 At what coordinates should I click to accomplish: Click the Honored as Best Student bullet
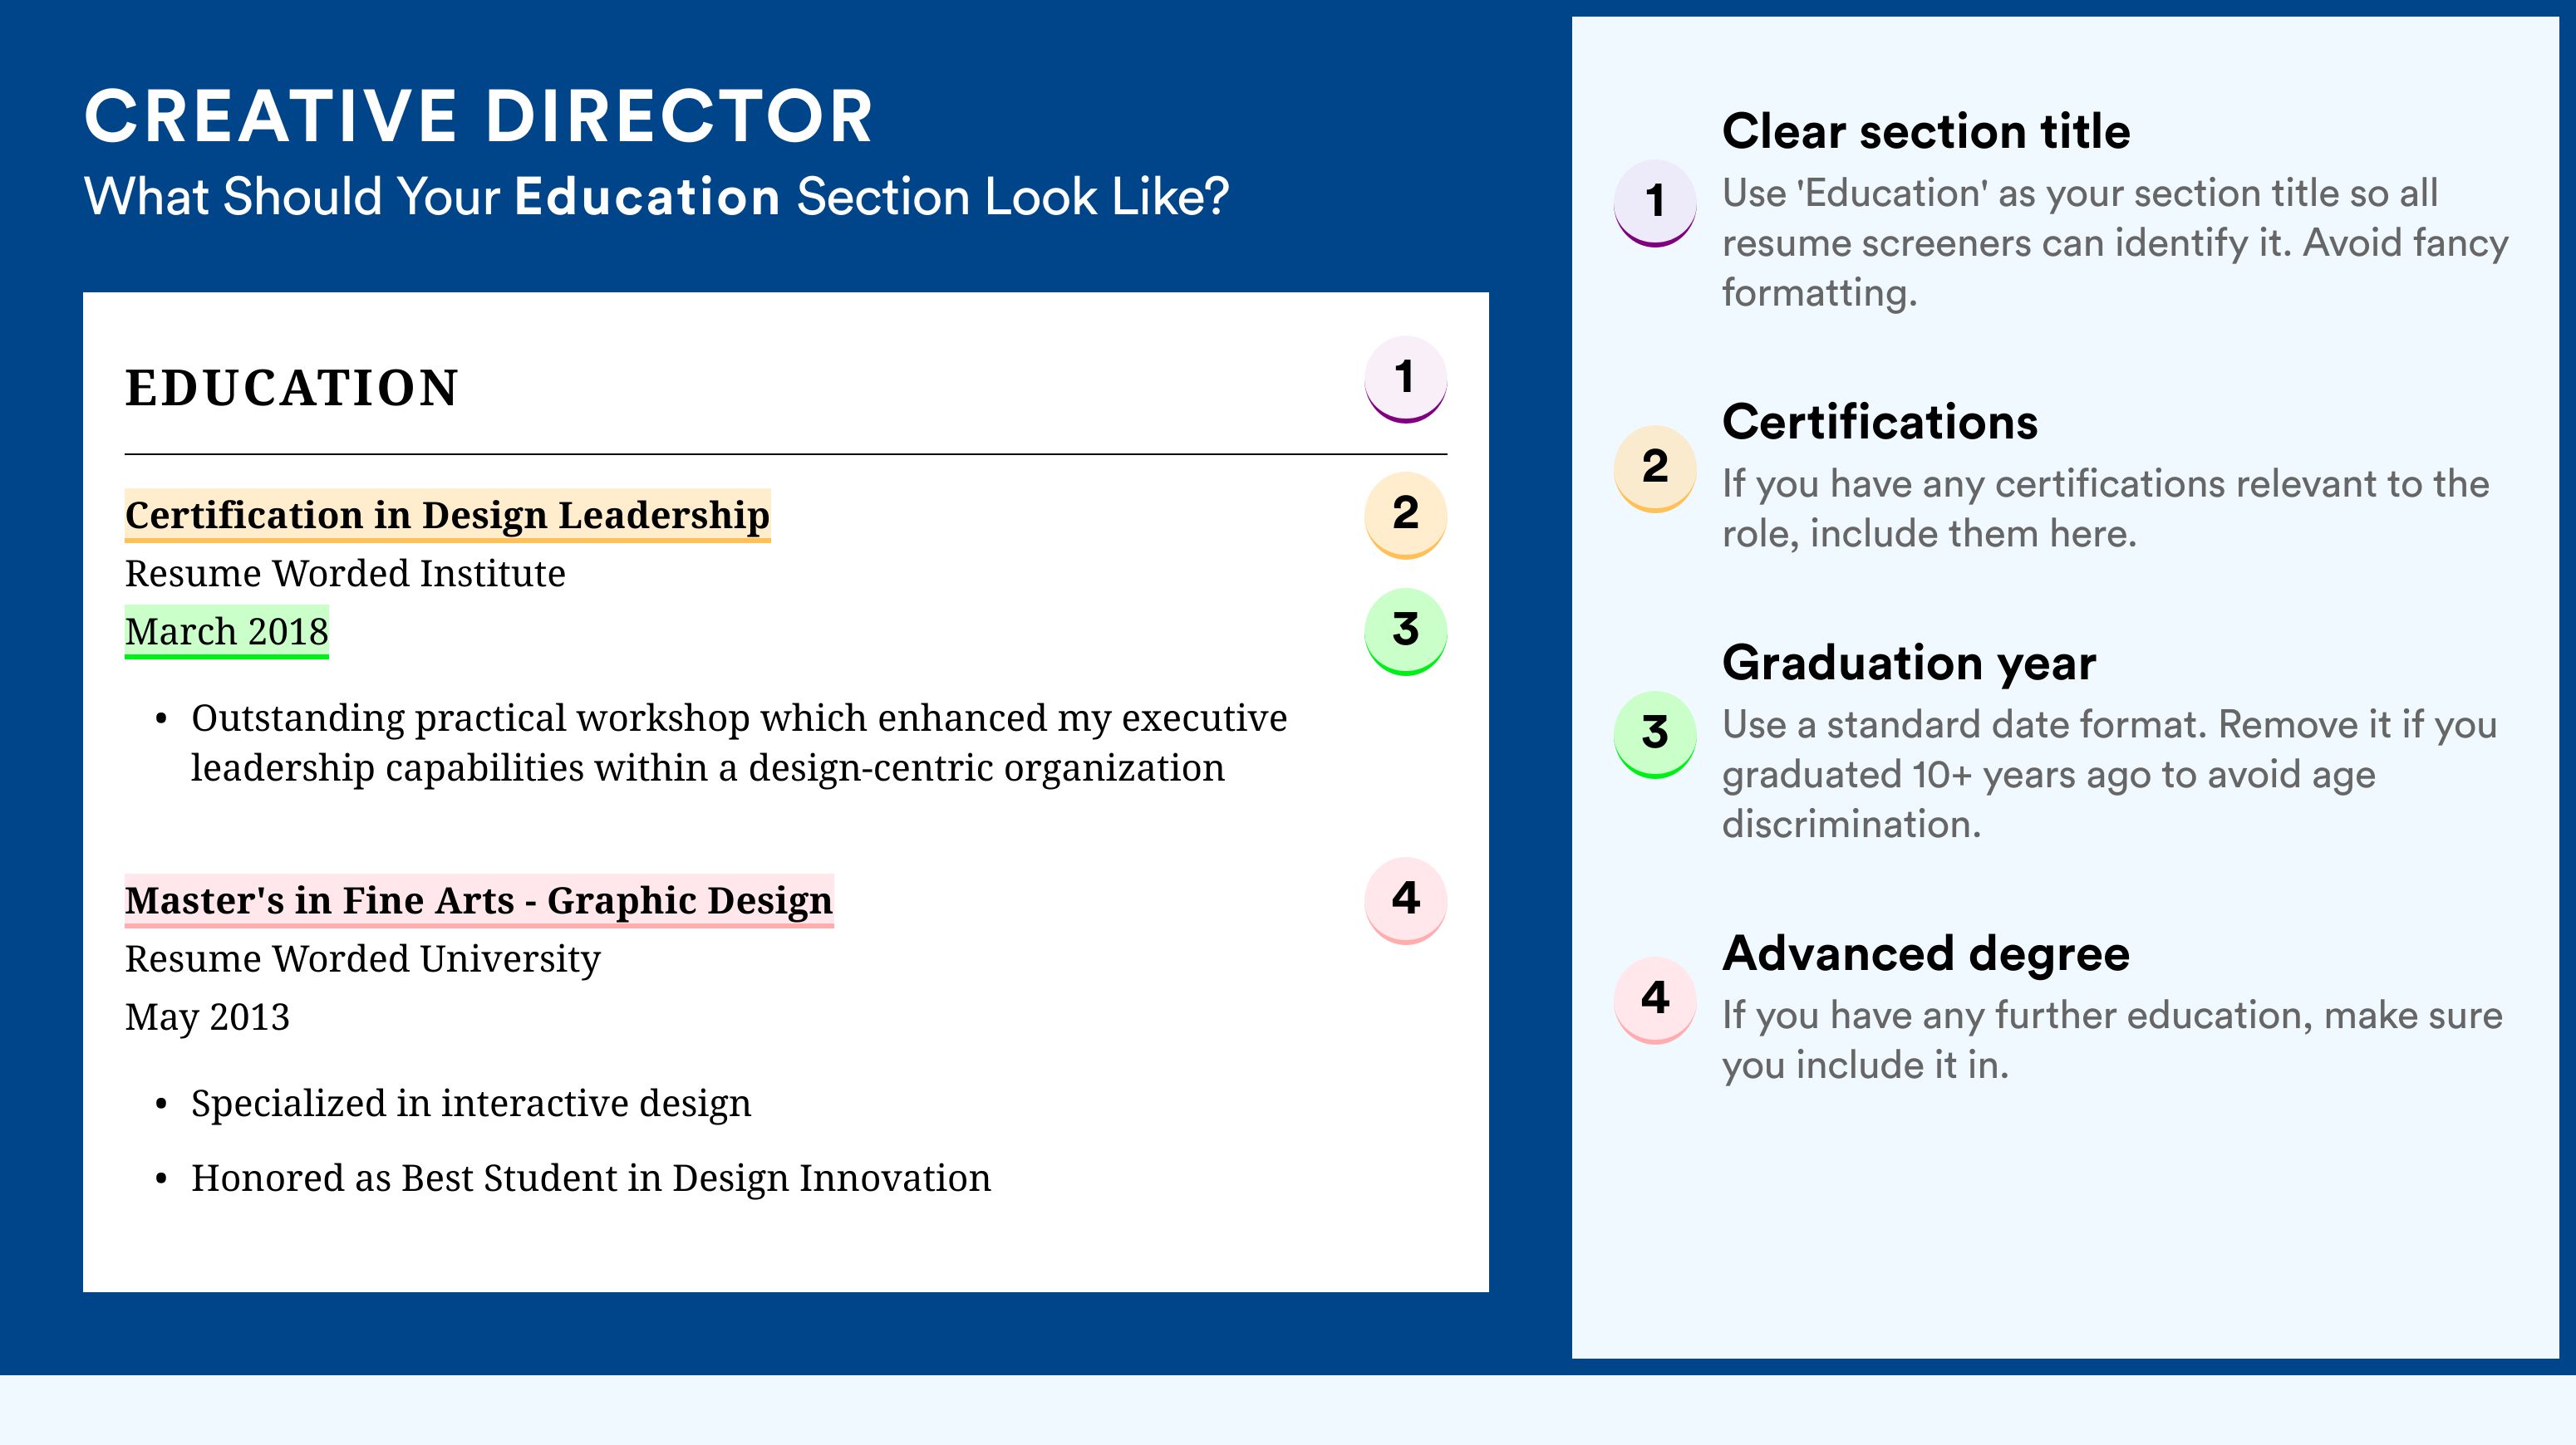(590, 1178)
